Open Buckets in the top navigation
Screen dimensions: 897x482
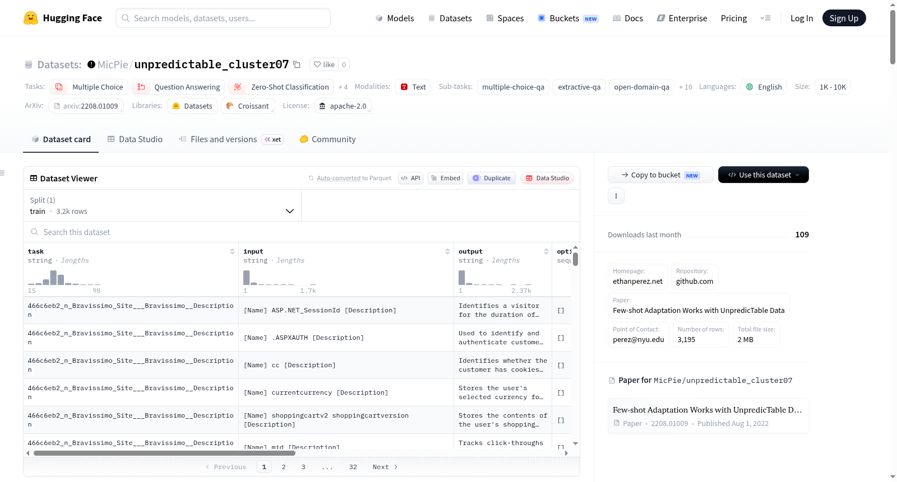coord(568,18)
